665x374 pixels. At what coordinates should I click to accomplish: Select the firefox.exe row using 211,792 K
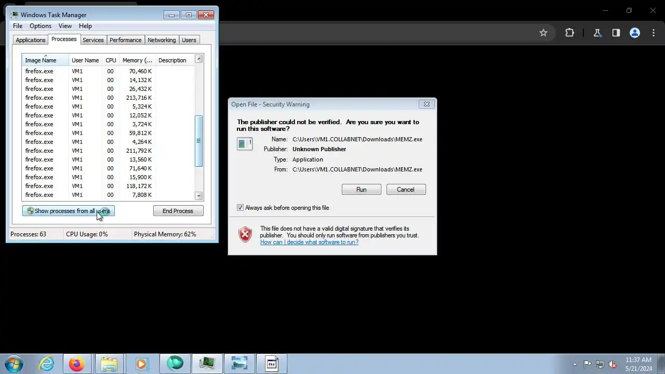(x=108, y=151)
